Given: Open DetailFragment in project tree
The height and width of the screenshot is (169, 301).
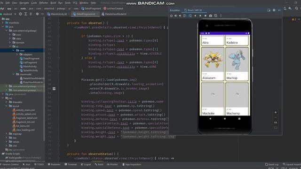Looking at the screenshot, I should [x=29, y=58].
